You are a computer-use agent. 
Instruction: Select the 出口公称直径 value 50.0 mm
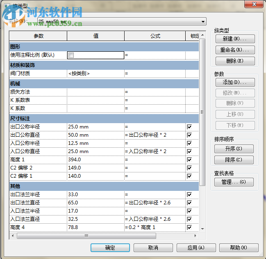(x=95, y=135)
